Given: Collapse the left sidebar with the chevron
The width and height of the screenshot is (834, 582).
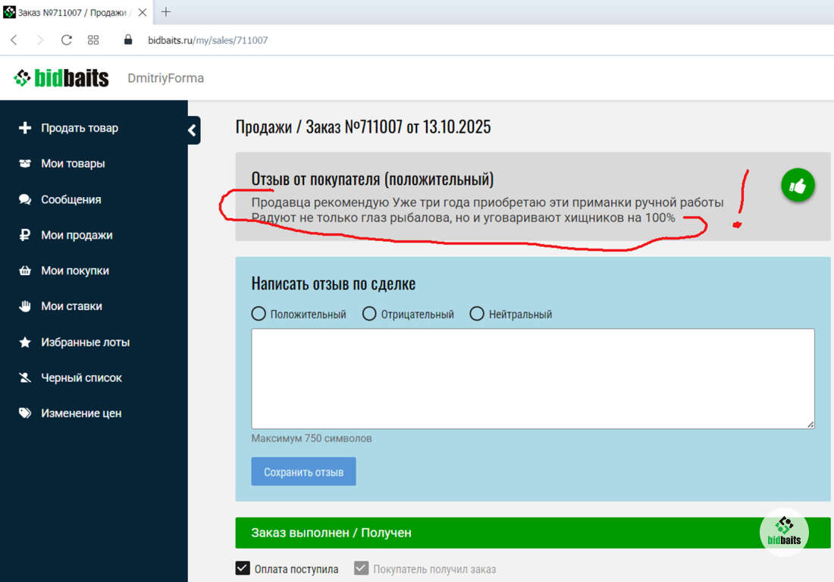Looking at the screenshot, I should pos(193,130).
